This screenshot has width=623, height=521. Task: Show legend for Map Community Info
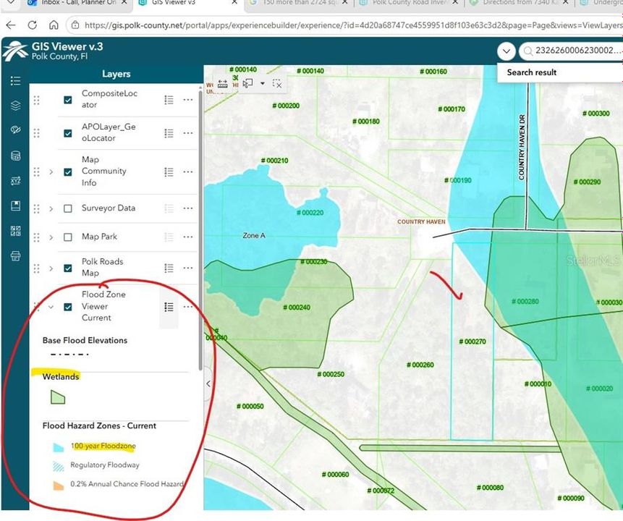[x=169, y=171]
